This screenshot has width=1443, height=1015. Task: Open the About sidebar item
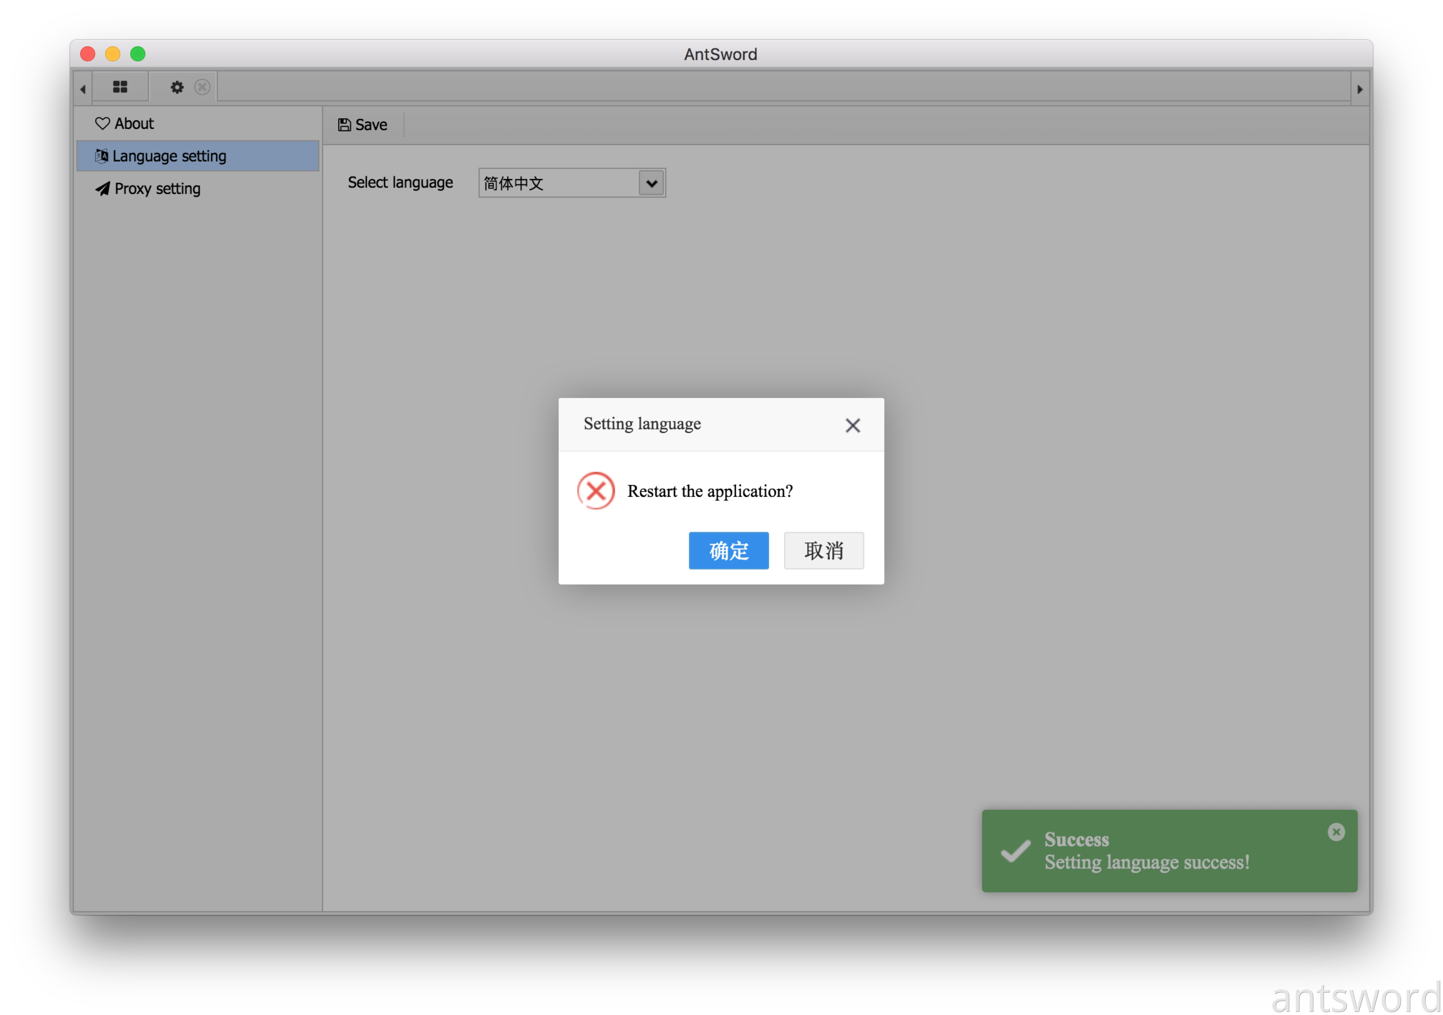[134, 124]
